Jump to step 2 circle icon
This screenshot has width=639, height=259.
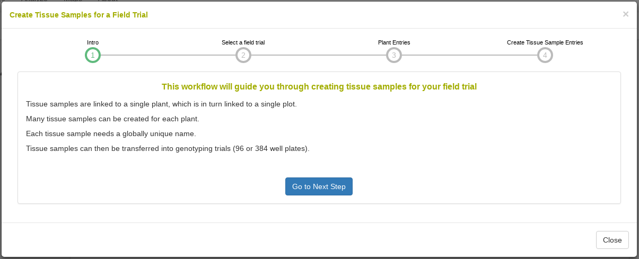[x=243, y=55]
